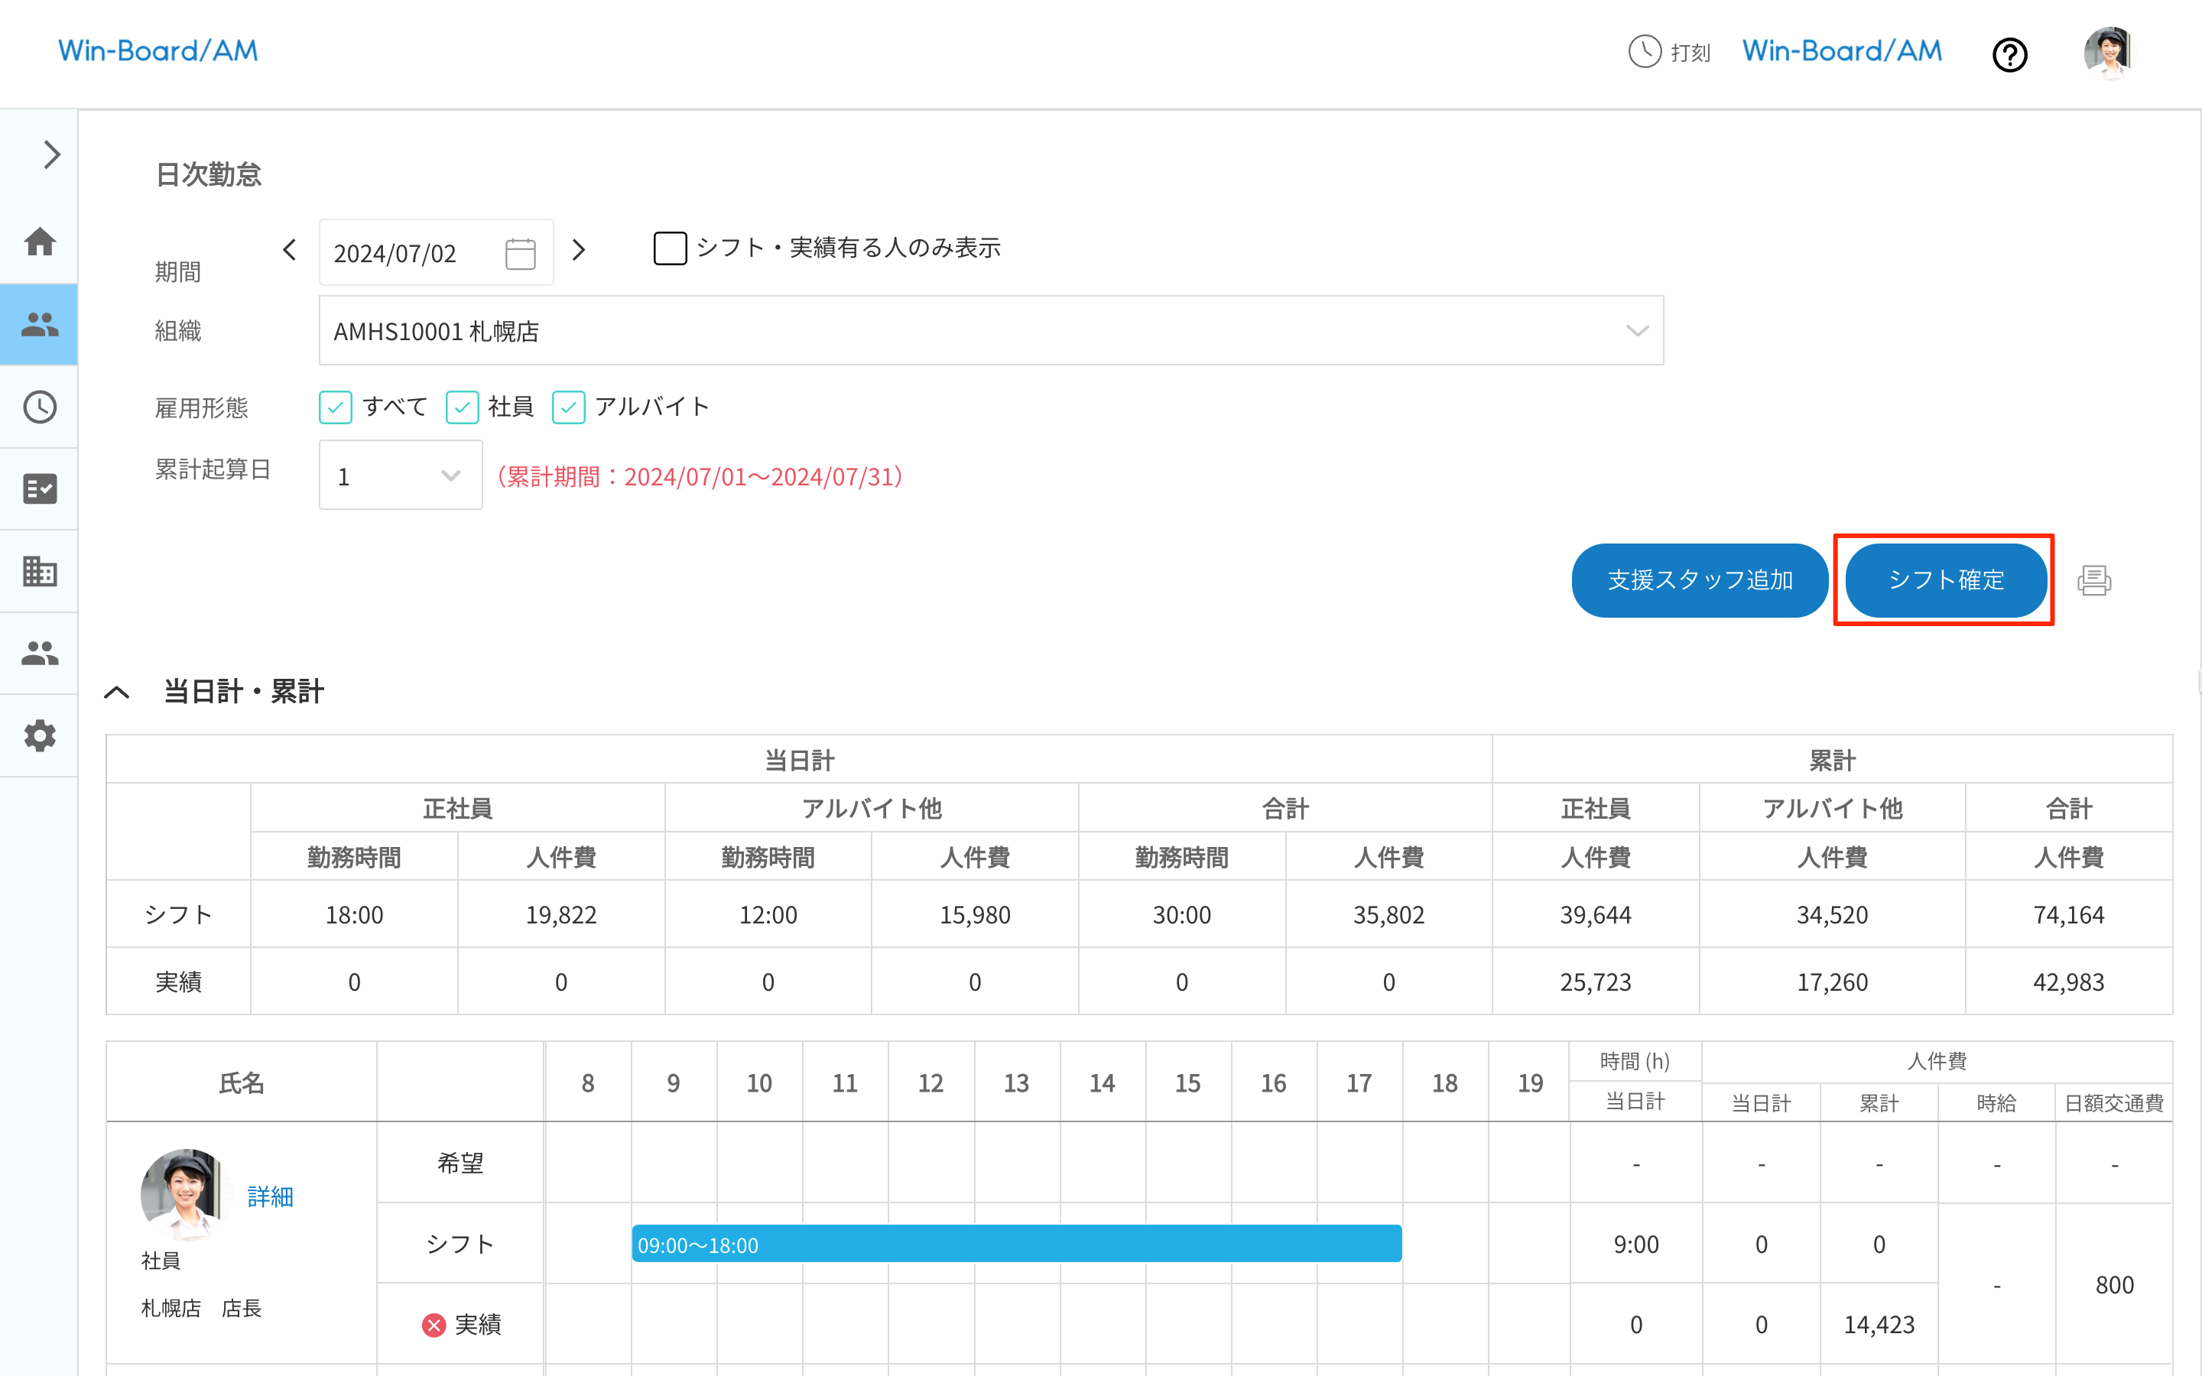The image size is (2202, 1376).
Task: Select the building organization sidebar icon
Action: click(39, 572)
